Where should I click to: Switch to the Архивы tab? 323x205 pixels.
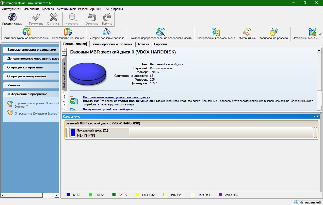[143, 44]
